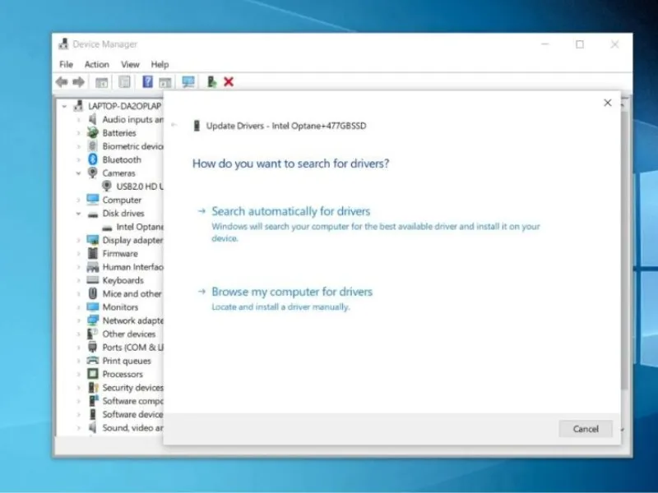
Task: Click the Bluetooth device category icon
Action: point(93,159)
